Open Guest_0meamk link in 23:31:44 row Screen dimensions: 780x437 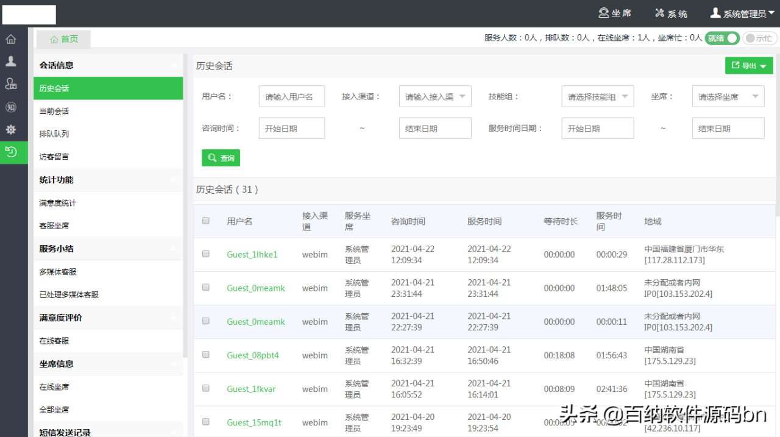click(256, 288)
